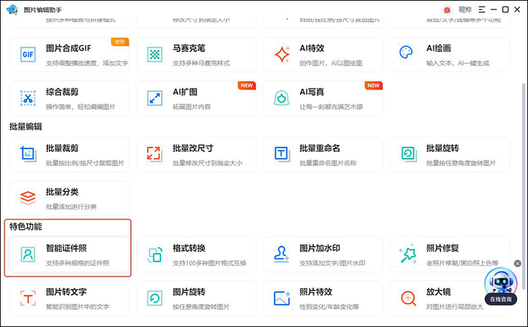Image resolution: width=528 pixels, height=327 pixels.
Task: Open the hamburger menu in the title bar
Action: pyautogui.click(x=482, y=10)
